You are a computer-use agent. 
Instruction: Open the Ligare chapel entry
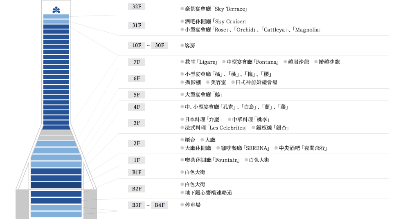point(200,62)
